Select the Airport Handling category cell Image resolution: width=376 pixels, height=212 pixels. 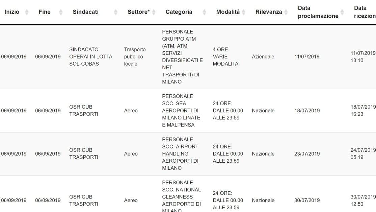point(180,154)
